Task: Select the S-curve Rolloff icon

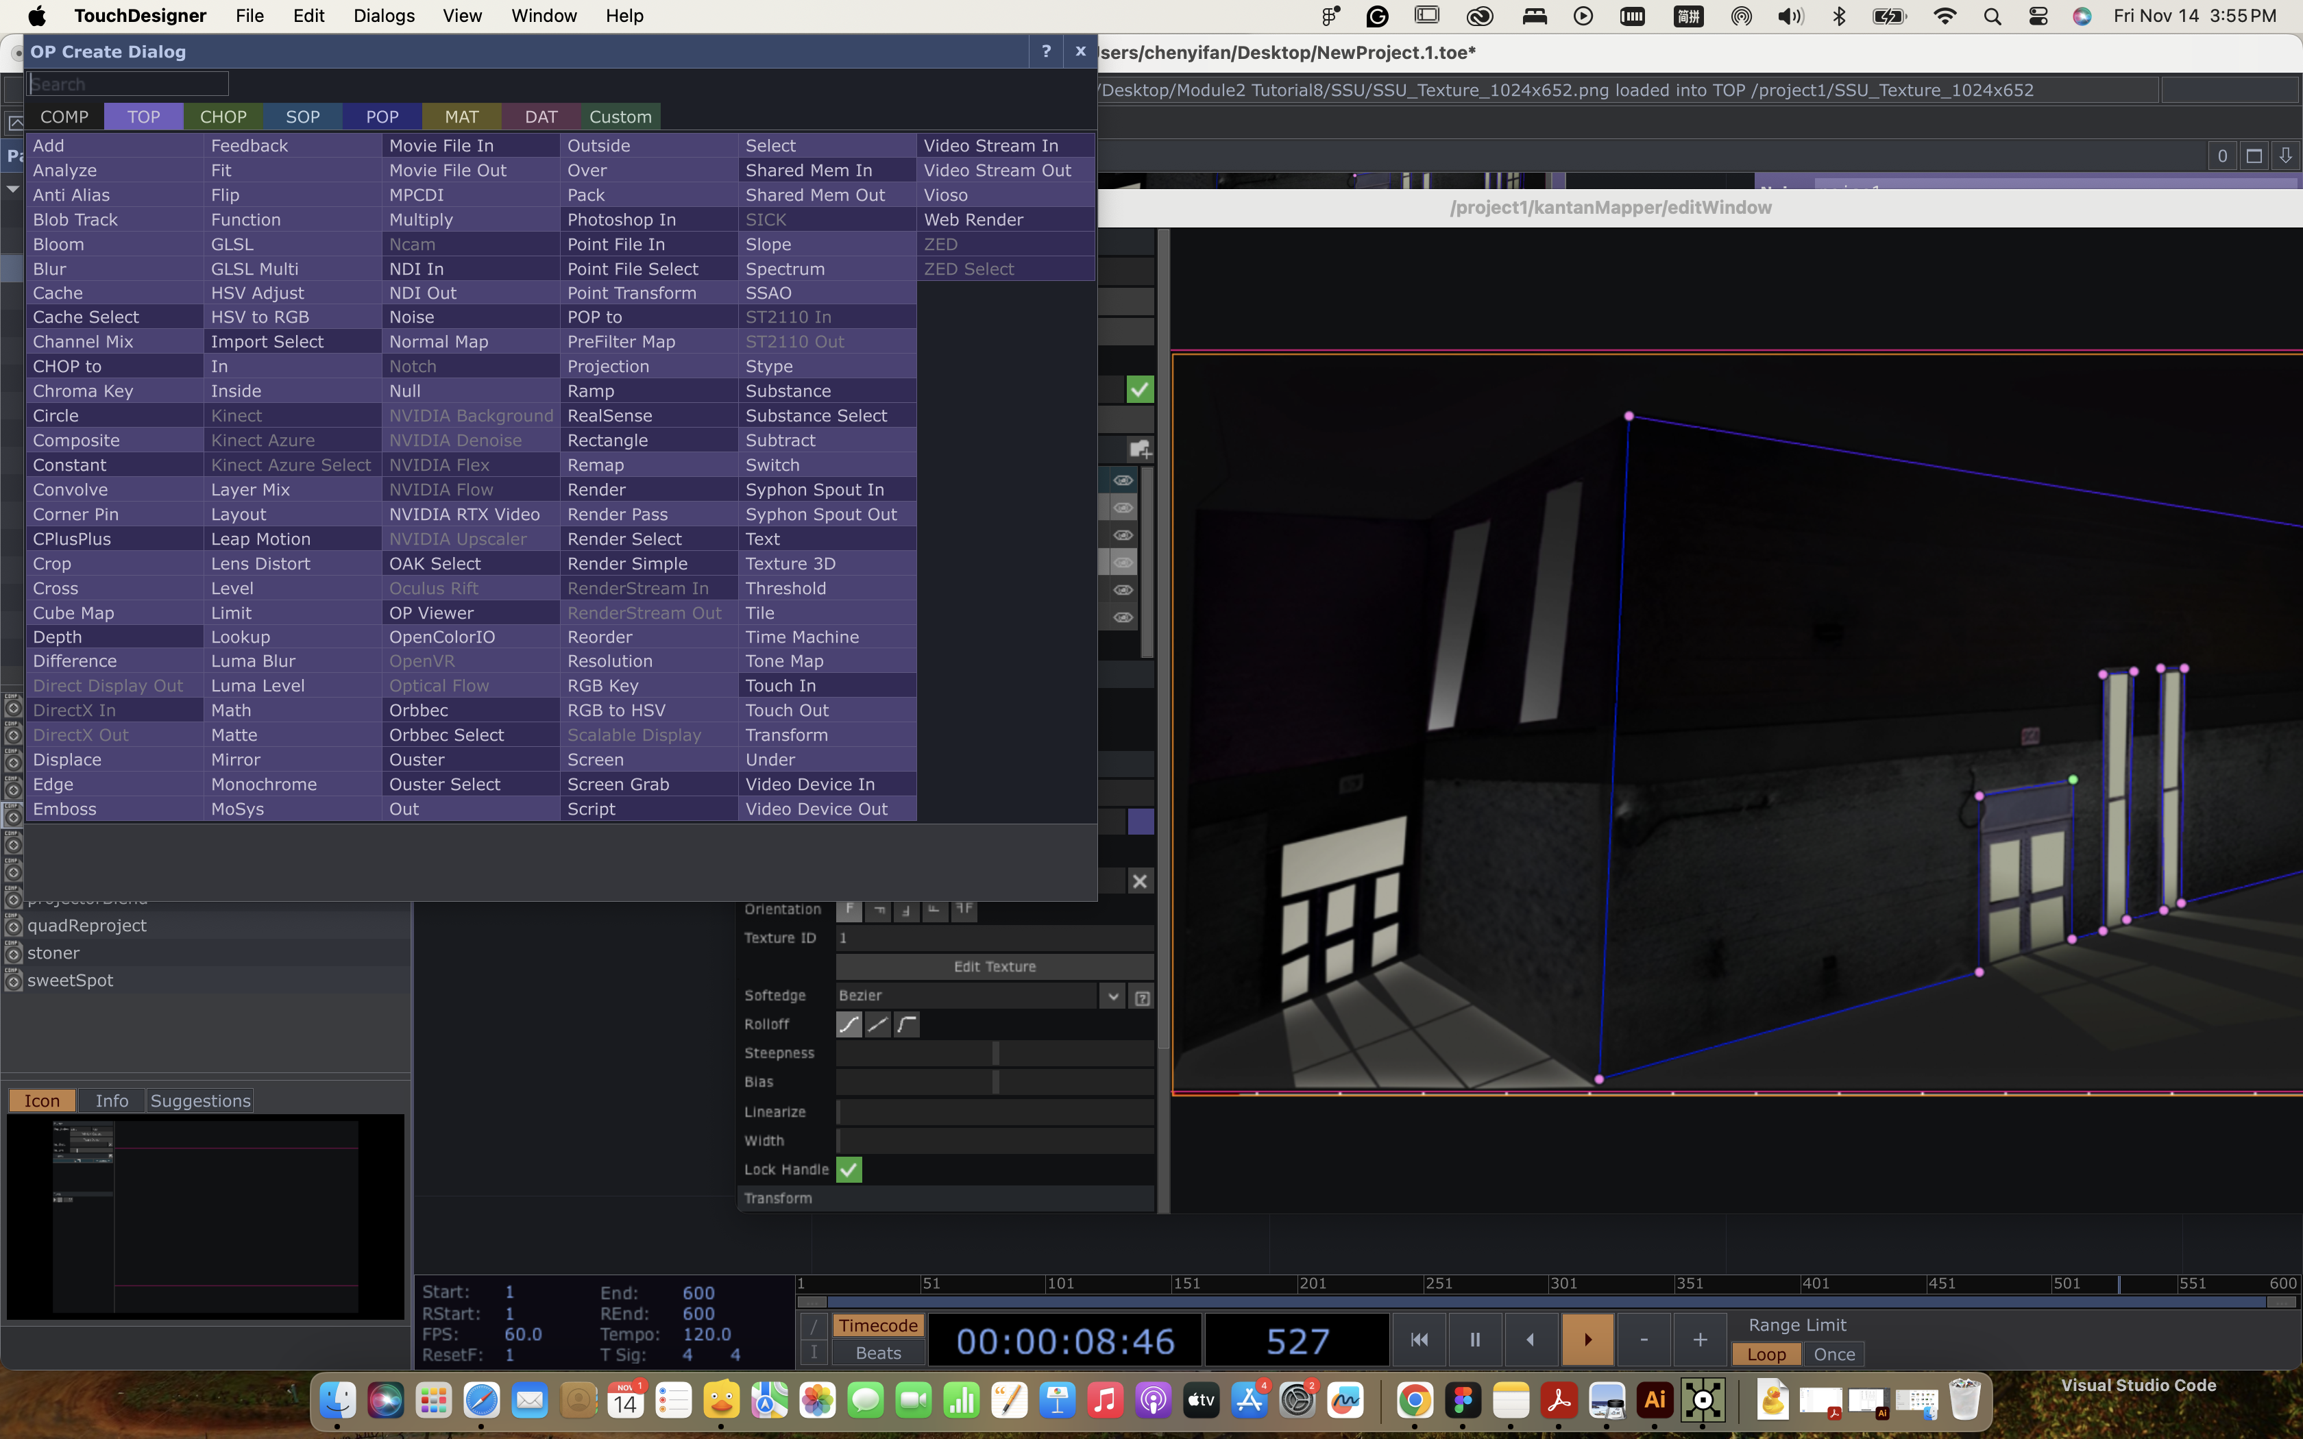Action: [848, 1024]
